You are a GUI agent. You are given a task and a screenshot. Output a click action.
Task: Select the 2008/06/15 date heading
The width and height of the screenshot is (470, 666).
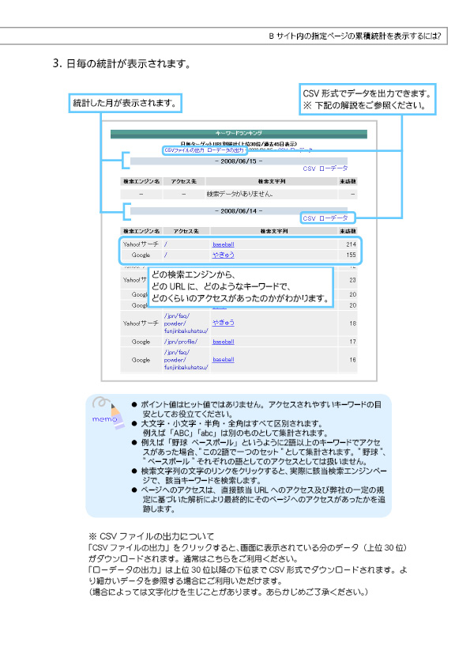coord(239,161)
